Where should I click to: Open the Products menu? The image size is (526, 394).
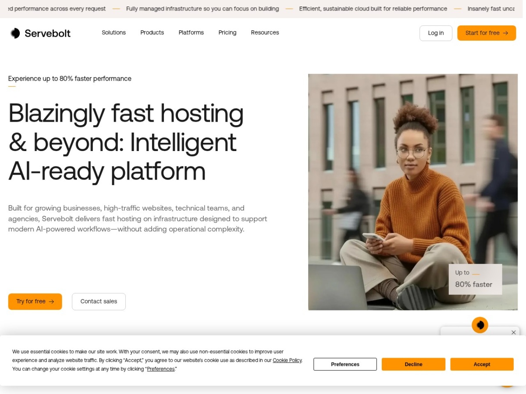click(x=152, y=33)
